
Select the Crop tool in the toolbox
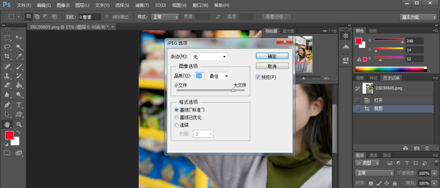pos(7,57)
